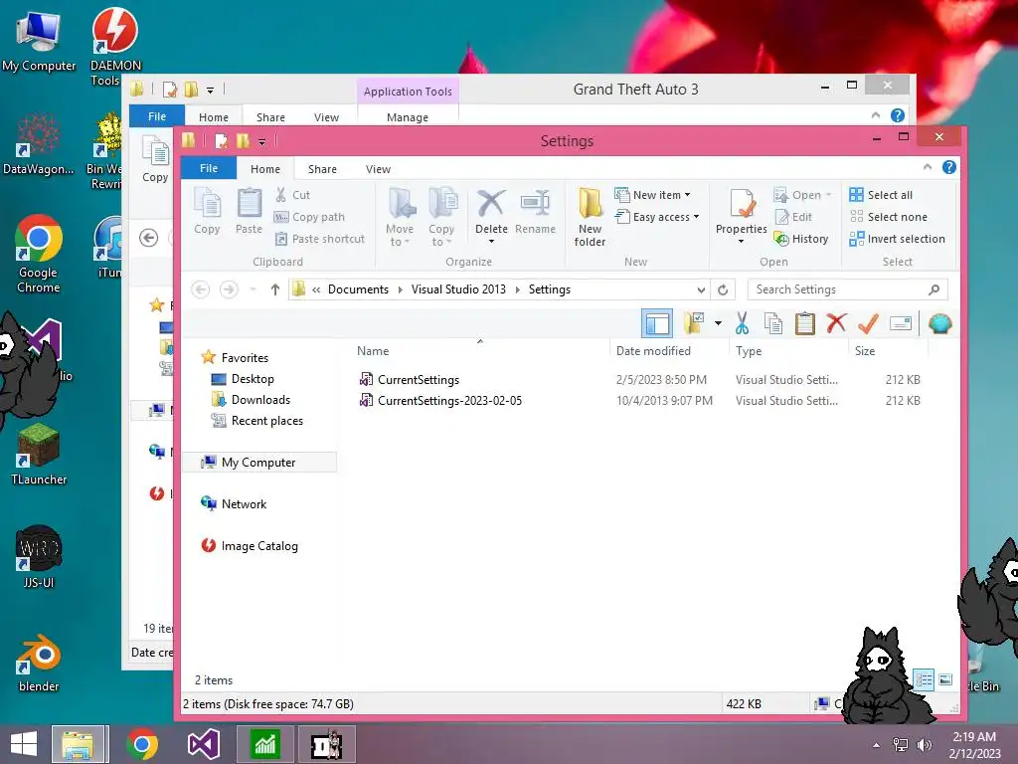Go up one folder level
The image size is (1018, 764).
click(275, 289)
